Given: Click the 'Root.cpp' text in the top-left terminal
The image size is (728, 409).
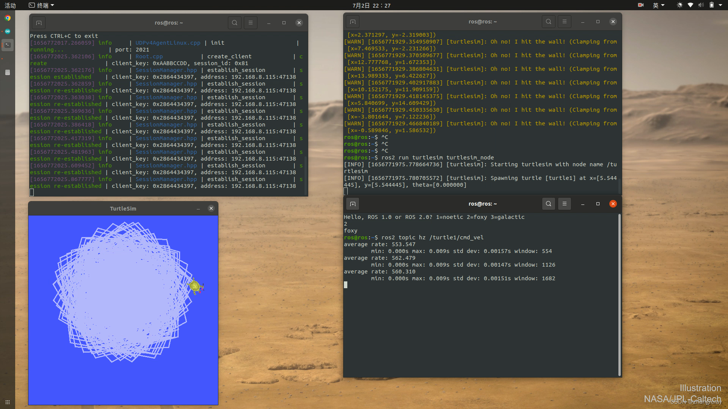Looking at the screenshot, I should [x=149, y=56].
